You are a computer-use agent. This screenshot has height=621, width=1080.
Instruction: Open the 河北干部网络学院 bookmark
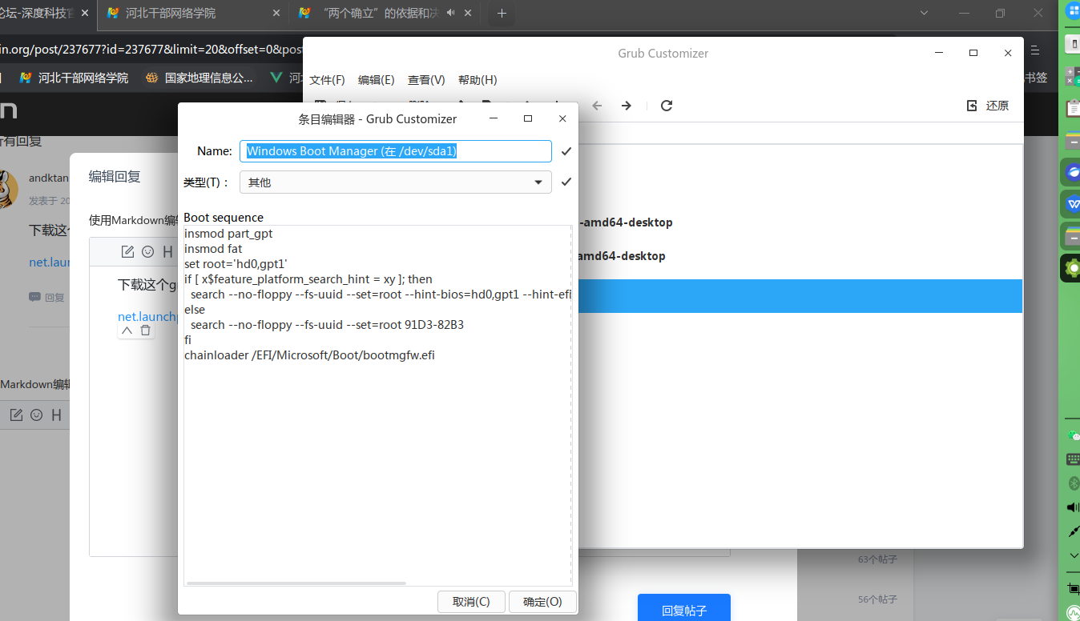(74, 78)
